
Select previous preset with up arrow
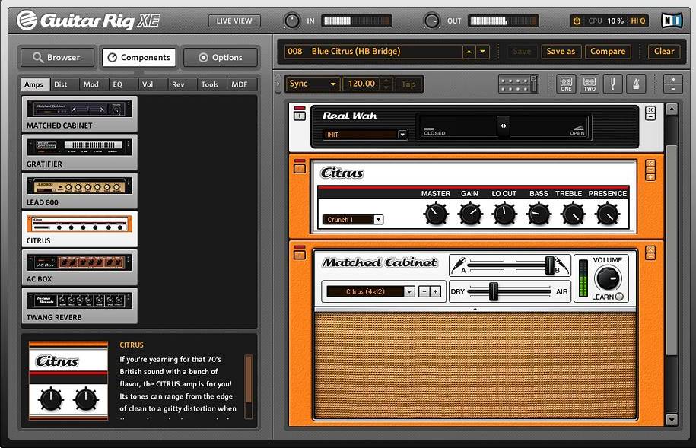[x=469, y=52]
